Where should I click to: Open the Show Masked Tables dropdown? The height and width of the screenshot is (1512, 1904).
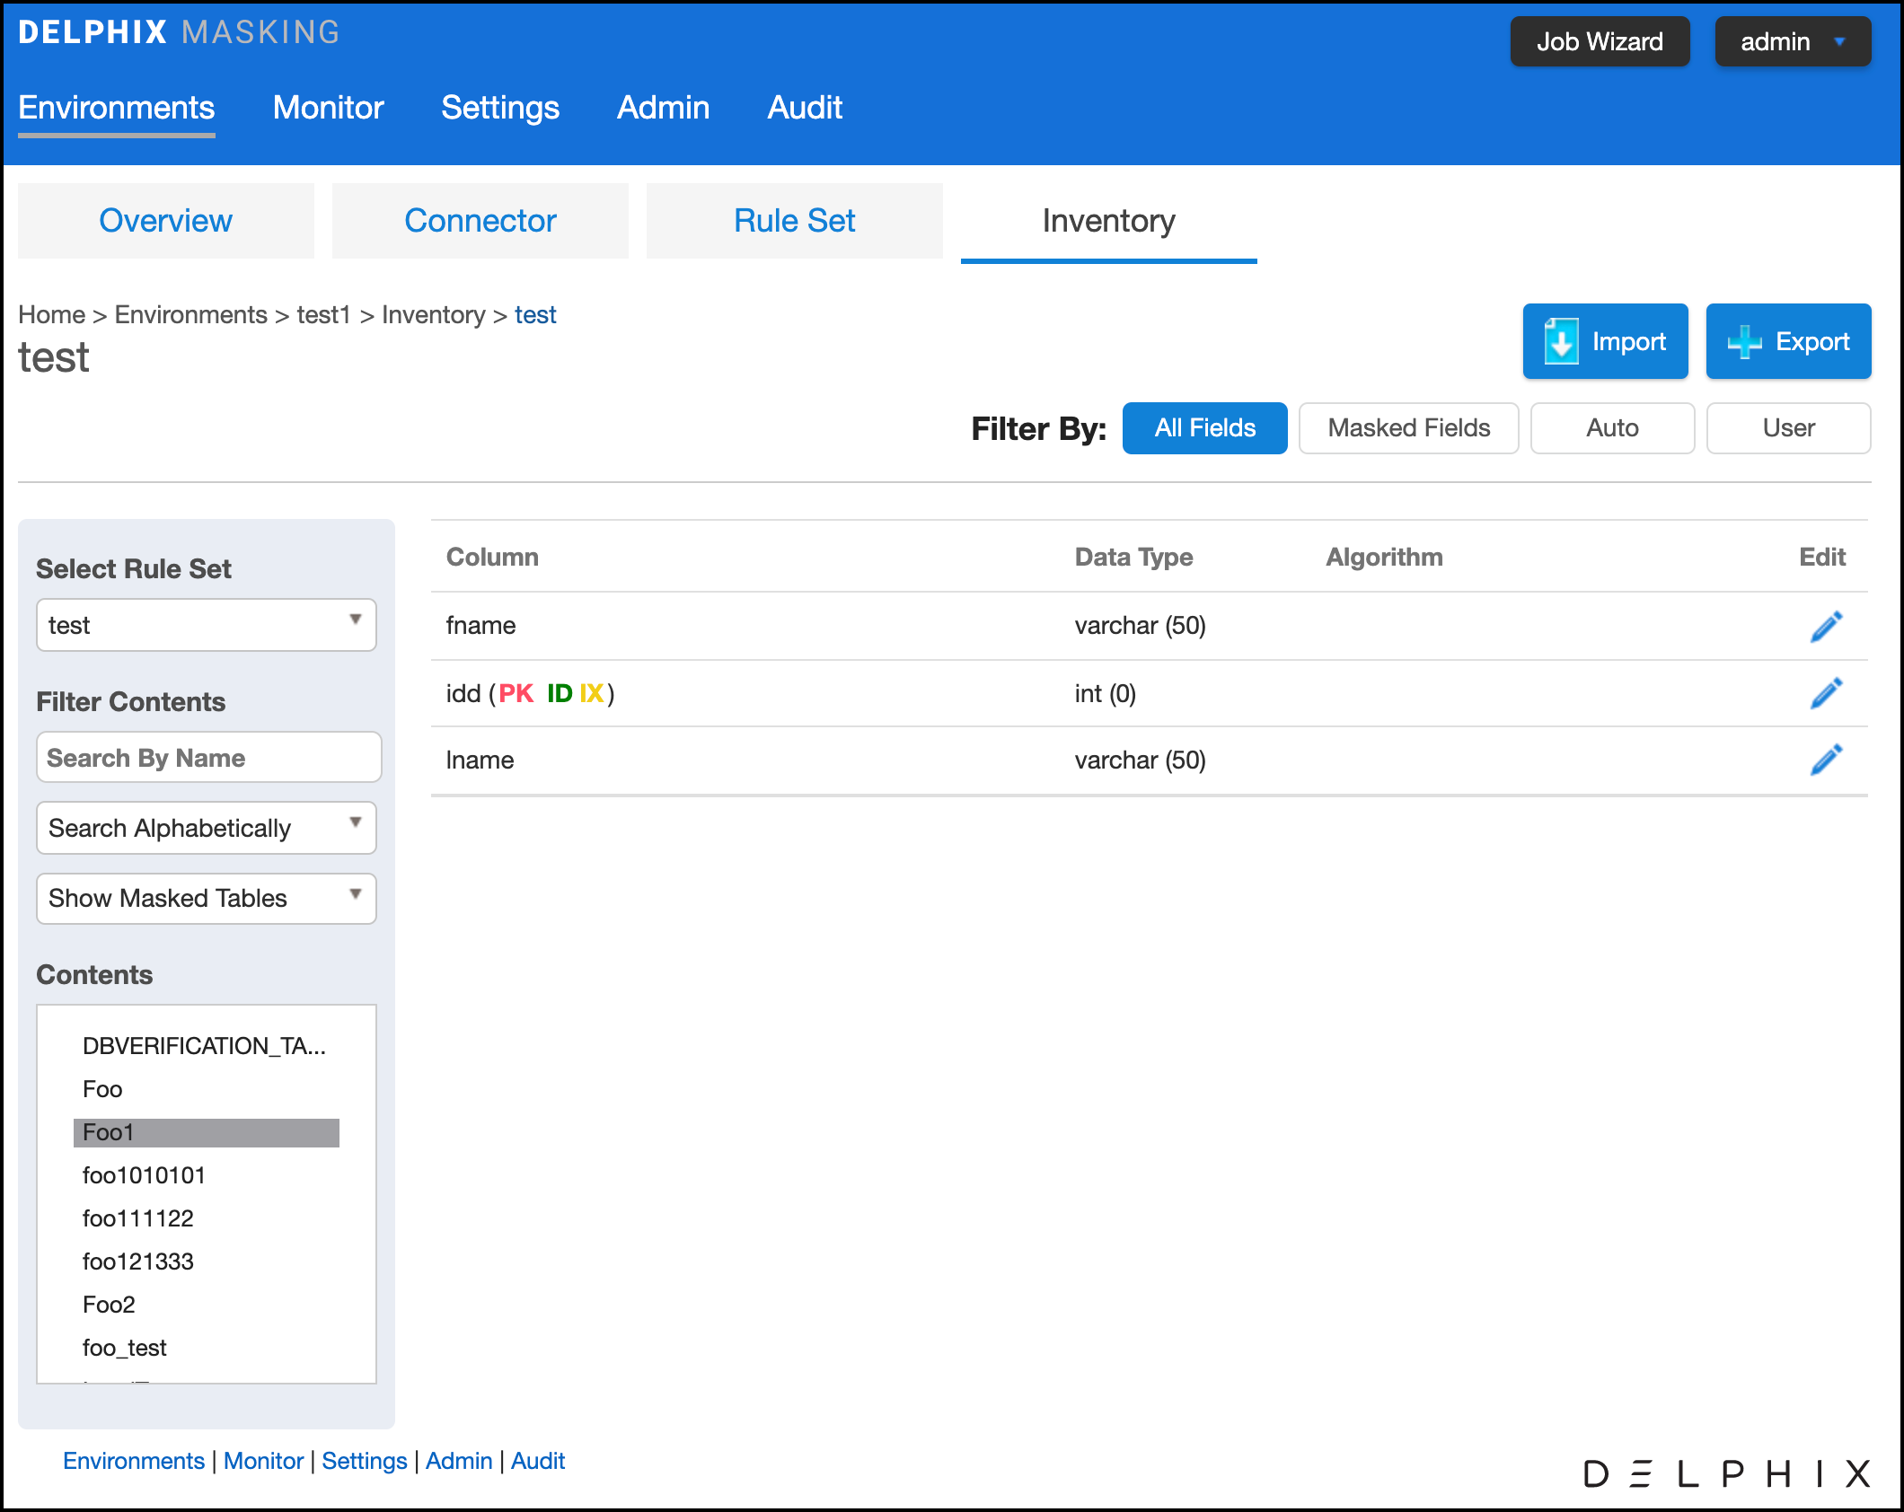point(206,898)
